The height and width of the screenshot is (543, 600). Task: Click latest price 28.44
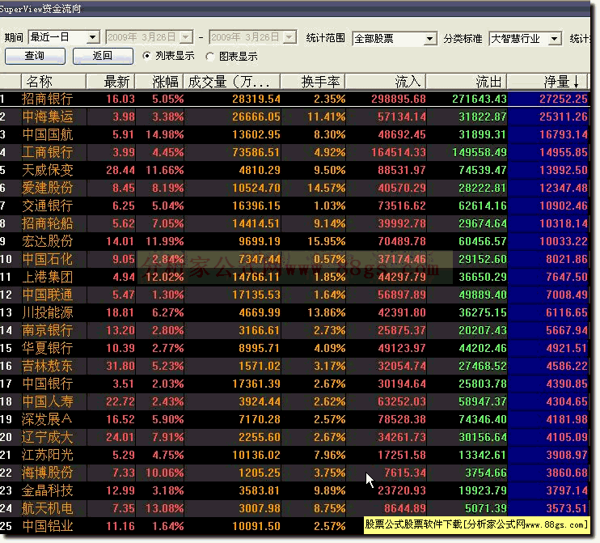pyautogui.click(x=120, y=170)
